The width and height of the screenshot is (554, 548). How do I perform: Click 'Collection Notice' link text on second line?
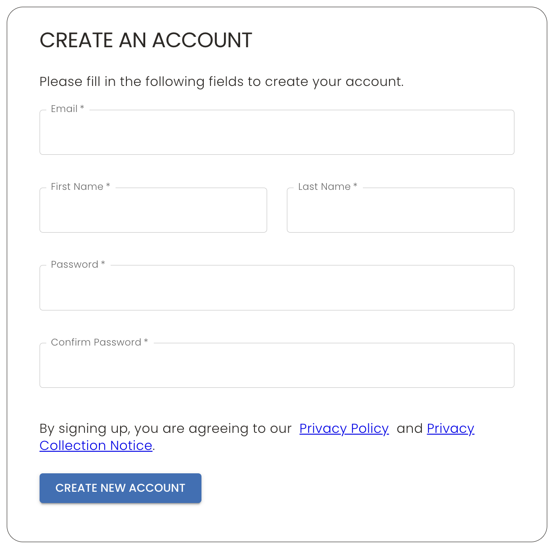pyautogui.click(x=96, y=445)
